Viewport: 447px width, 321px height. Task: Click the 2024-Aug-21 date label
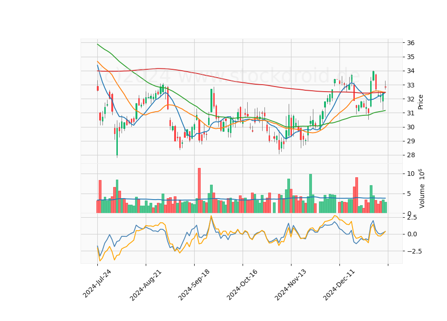pos(146,285)
